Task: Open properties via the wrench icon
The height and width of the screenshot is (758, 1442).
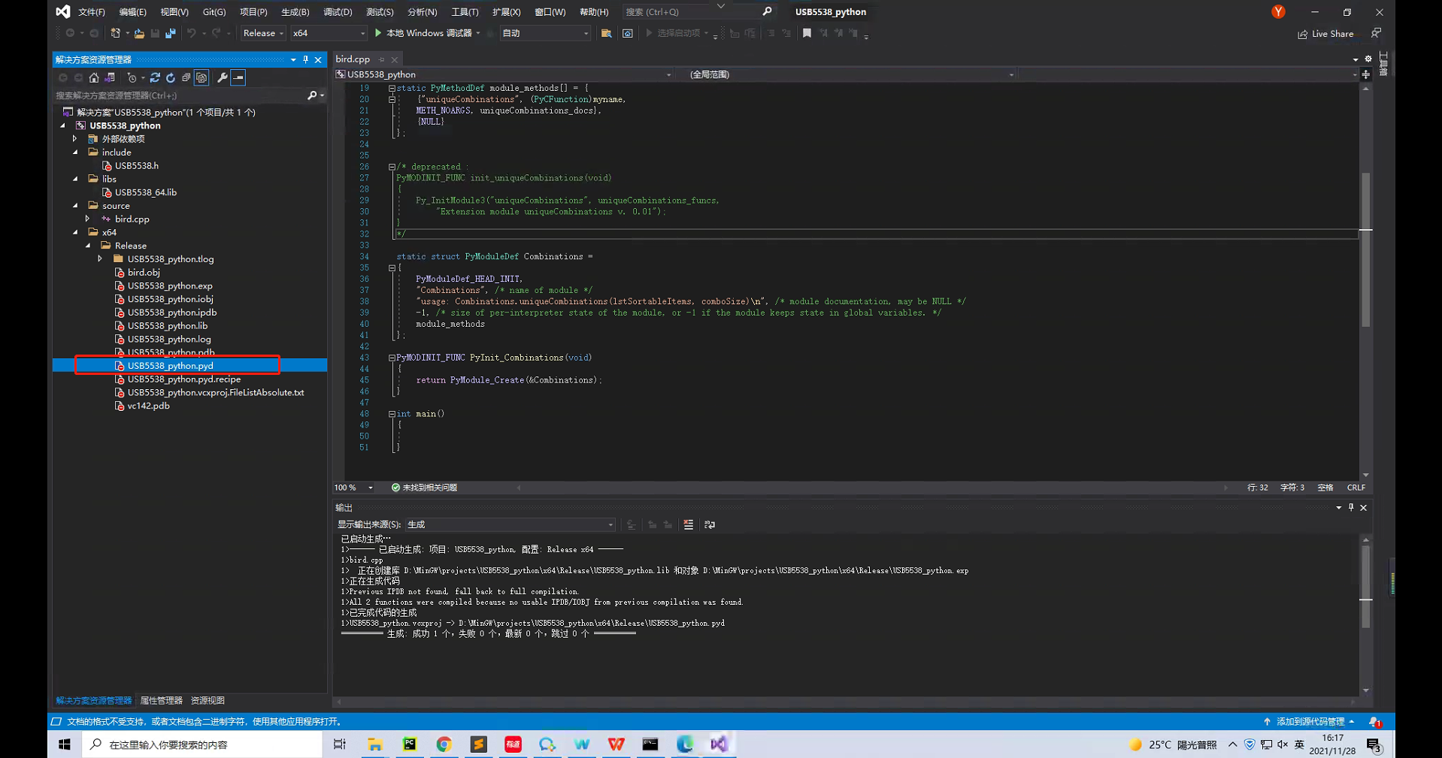Action: click(223, 77)
